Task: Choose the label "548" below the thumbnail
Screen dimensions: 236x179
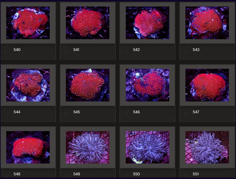Action: pos(17,174)
